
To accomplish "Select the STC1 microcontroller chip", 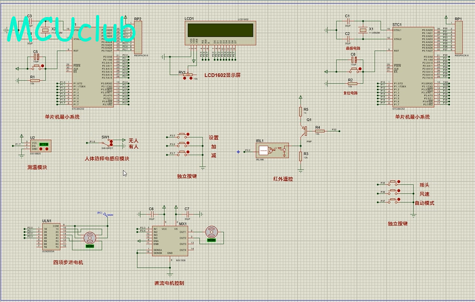I will click(x=414, y=67).
